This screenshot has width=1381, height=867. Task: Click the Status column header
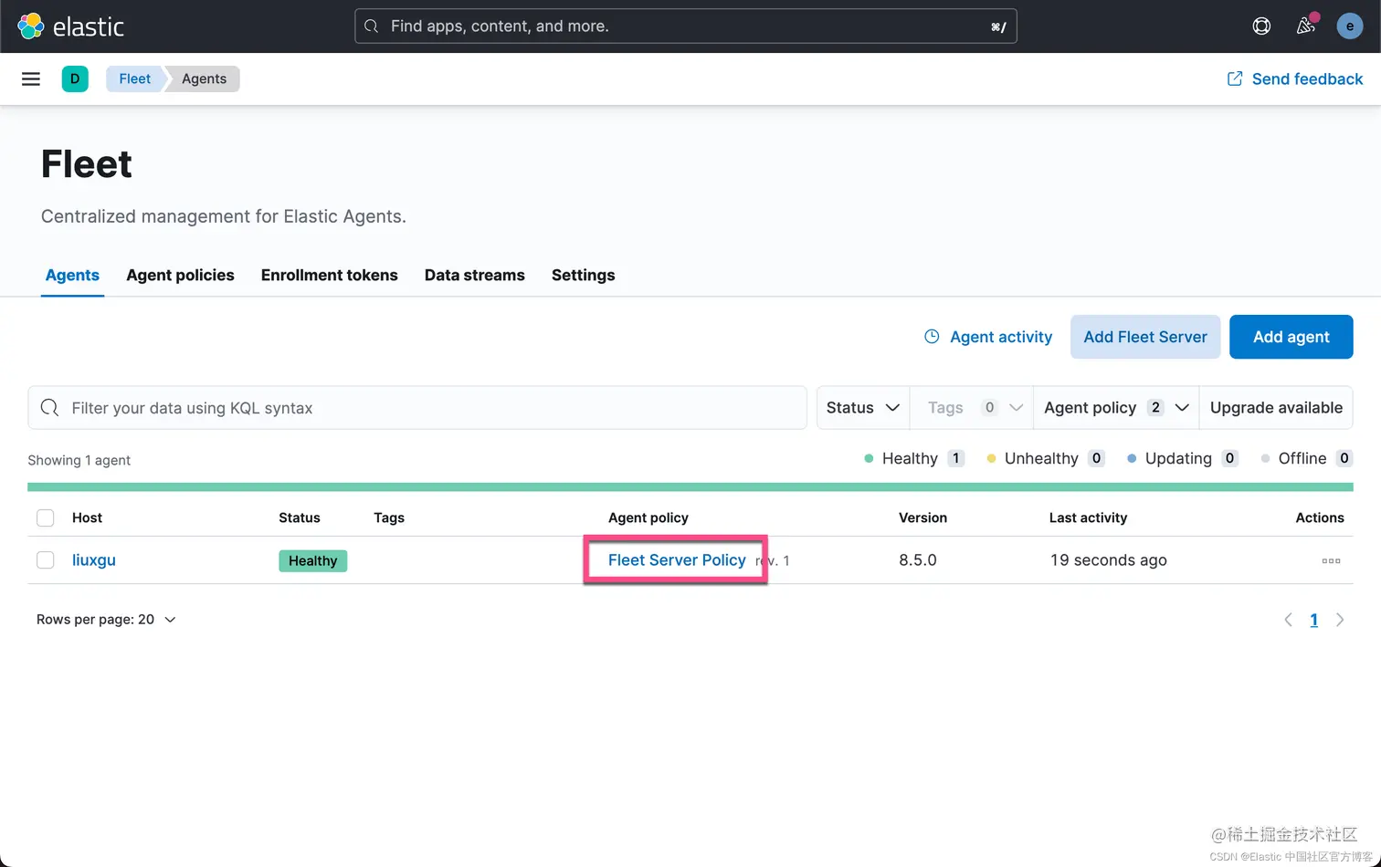[300, 517]
